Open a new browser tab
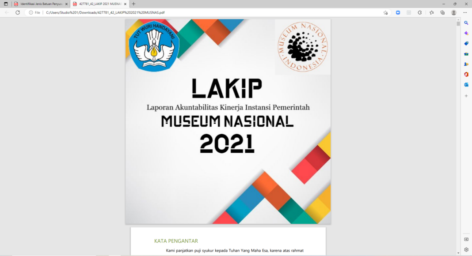The image size is (472, 256). pos(133,4)
